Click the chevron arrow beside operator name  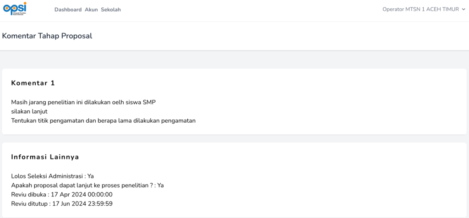click(464, 10)
